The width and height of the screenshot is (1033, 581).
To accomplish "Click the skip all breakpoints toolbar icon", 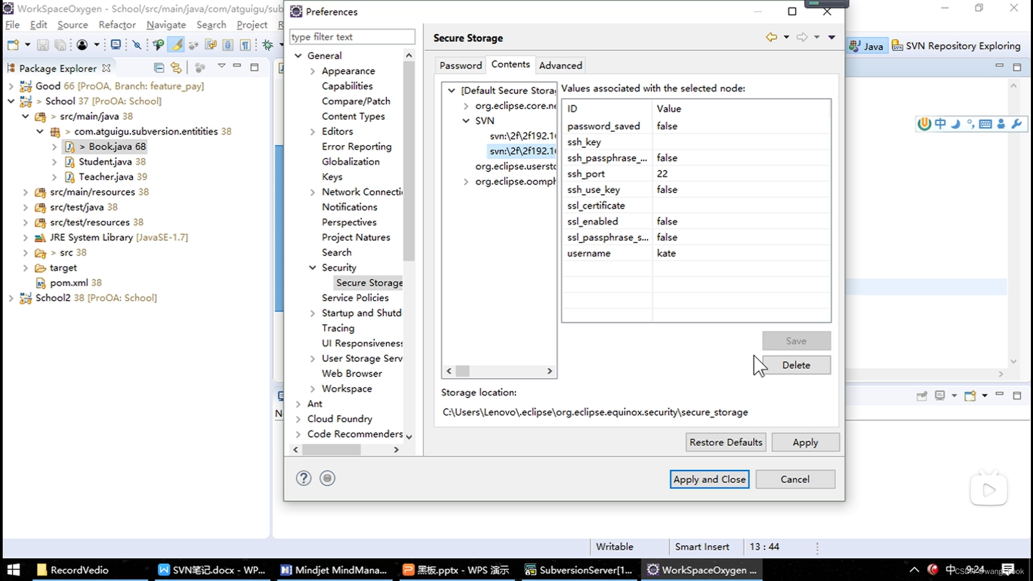I will [137, 45].
